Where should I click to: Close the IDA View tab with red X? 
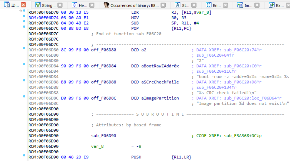point(23,5)
